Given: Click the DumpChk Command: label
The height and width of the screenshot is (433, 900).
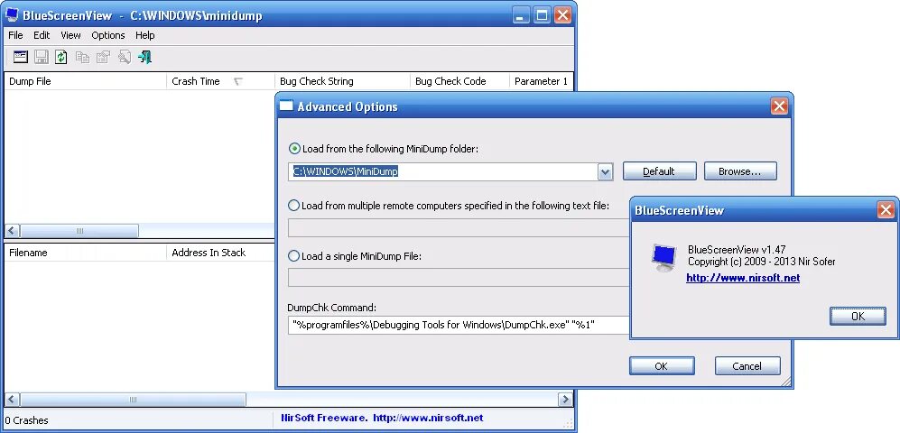Looking at the screenshot, I should click(x=332, y=308).
